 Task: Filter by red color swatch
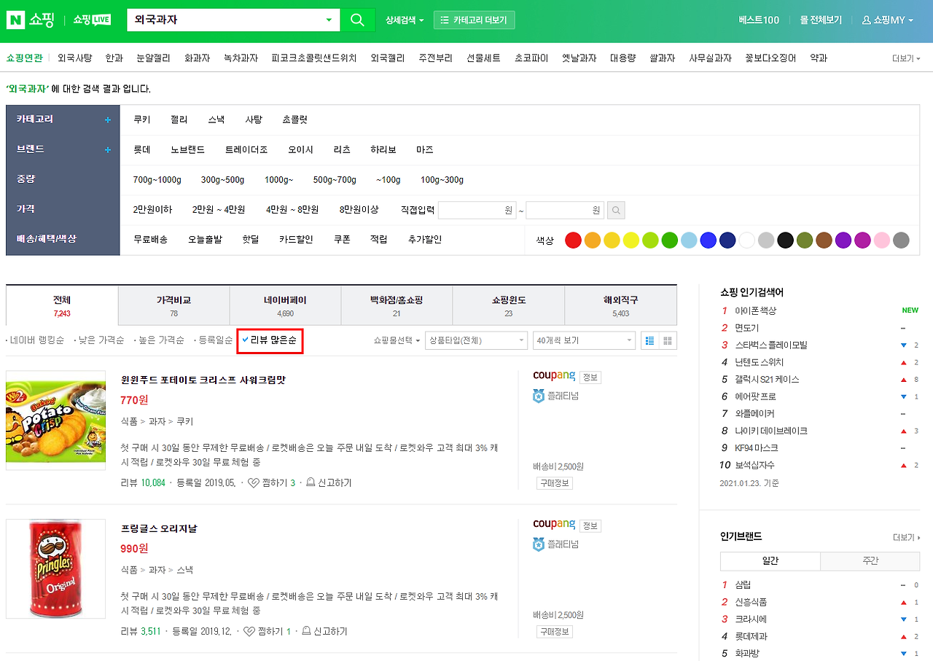[573, 240]
